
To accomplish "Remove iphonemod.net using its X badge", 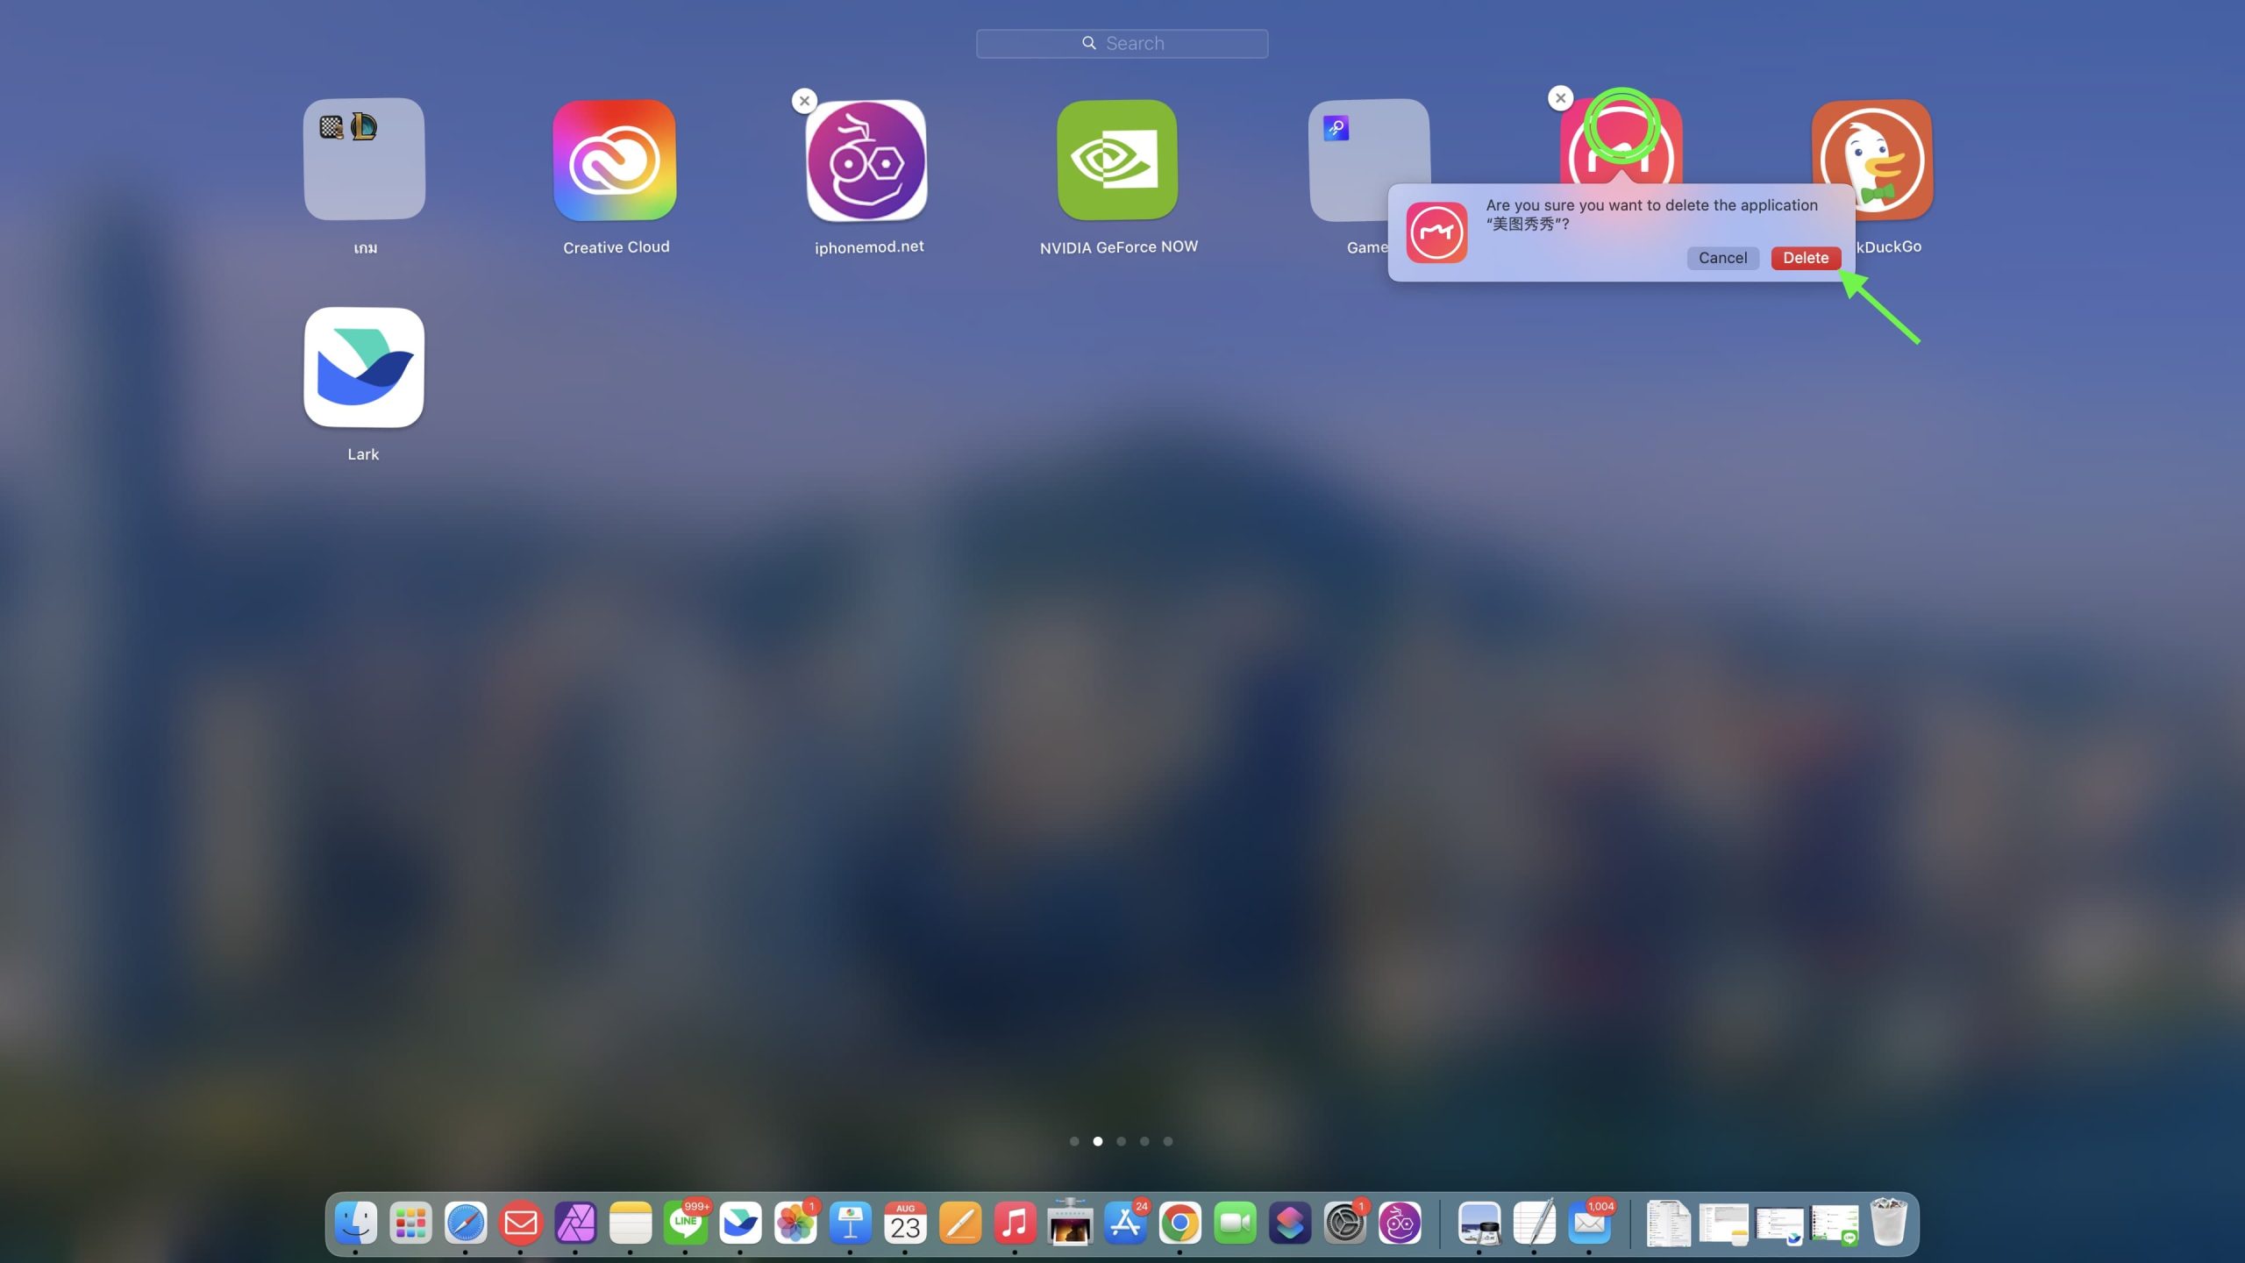I will tap(804, 101).
